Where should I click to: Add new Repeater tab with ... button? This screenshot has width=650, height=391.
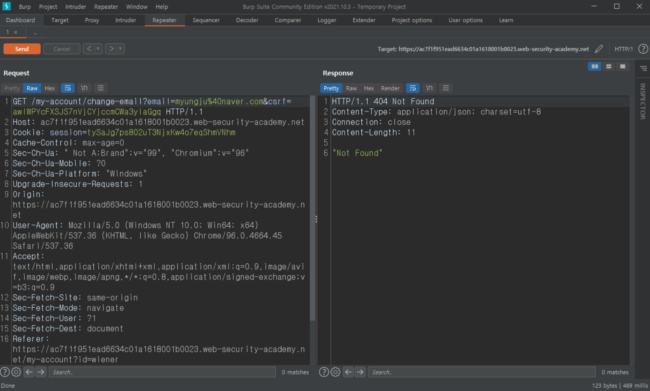click(35, 32)
